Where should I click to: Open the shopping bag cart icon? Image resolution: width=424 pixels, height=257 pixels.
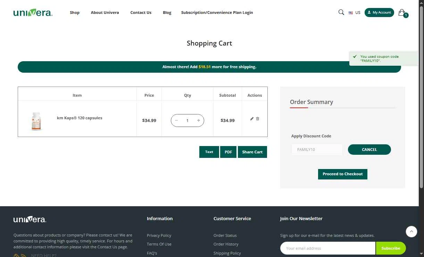(402, 13)
